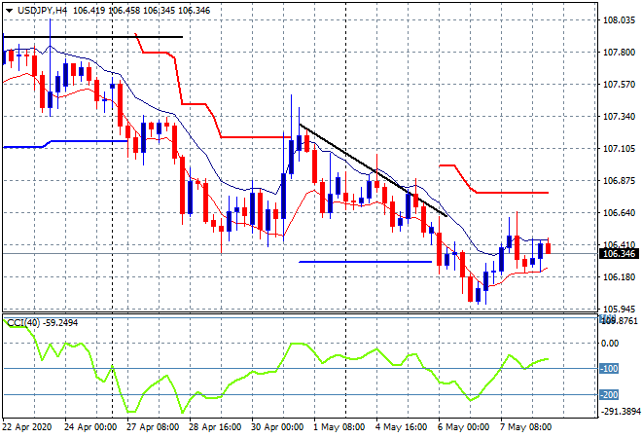
Task: Click the 27 Apr 08:00 time label
Action: [153, 427]
